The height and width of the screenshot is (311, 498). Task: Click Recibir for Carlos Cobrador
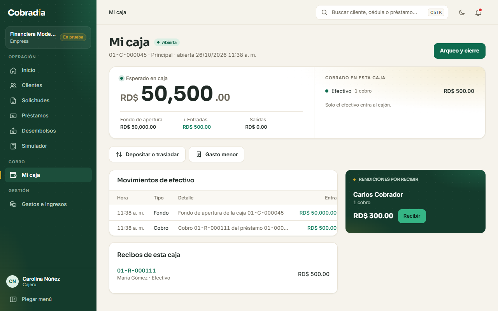[x=412, y=216]
